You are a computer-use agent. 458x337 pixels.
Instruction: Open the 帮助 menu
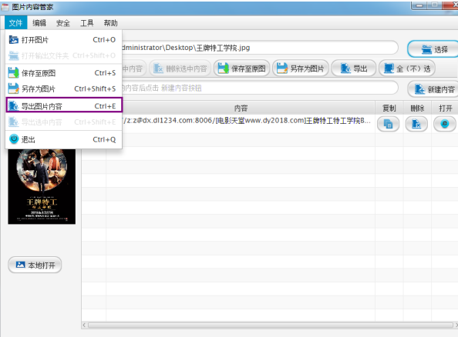110,23
